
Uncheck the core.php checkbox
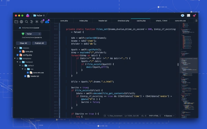coord(20,52)
